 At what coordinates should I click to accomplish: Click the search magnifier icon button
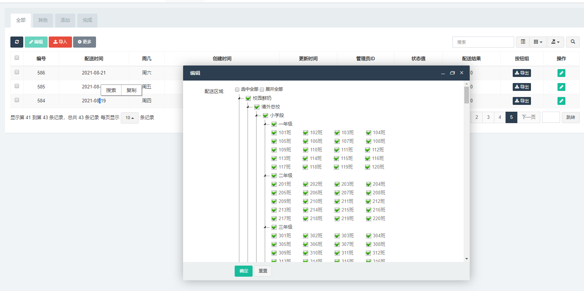point(573,42)
